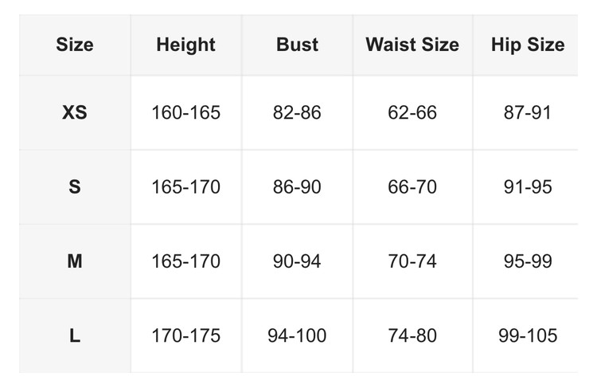
Task: Click the XS hip cell 87-91
Action: pyautogui.click(x=528, y=112)
